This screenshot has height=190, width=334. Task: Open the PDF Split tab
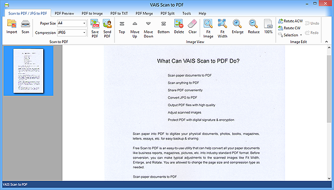[168, 13]
